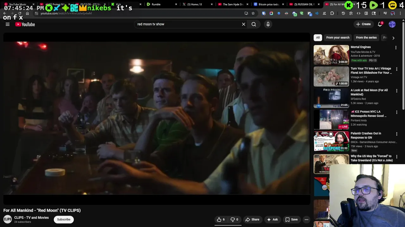Subscribe to CLIPS - TV and Movies
The image size is (405, 227).
[64, 219]
